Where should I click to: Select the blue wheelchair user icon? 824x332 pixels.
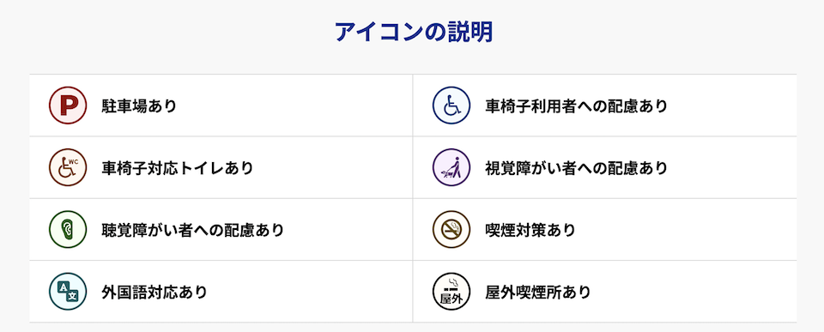[x=451, y=106]
